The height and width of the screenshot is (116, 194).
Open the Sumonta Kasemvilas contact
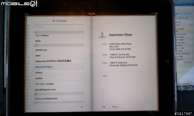tap(59, 98)
